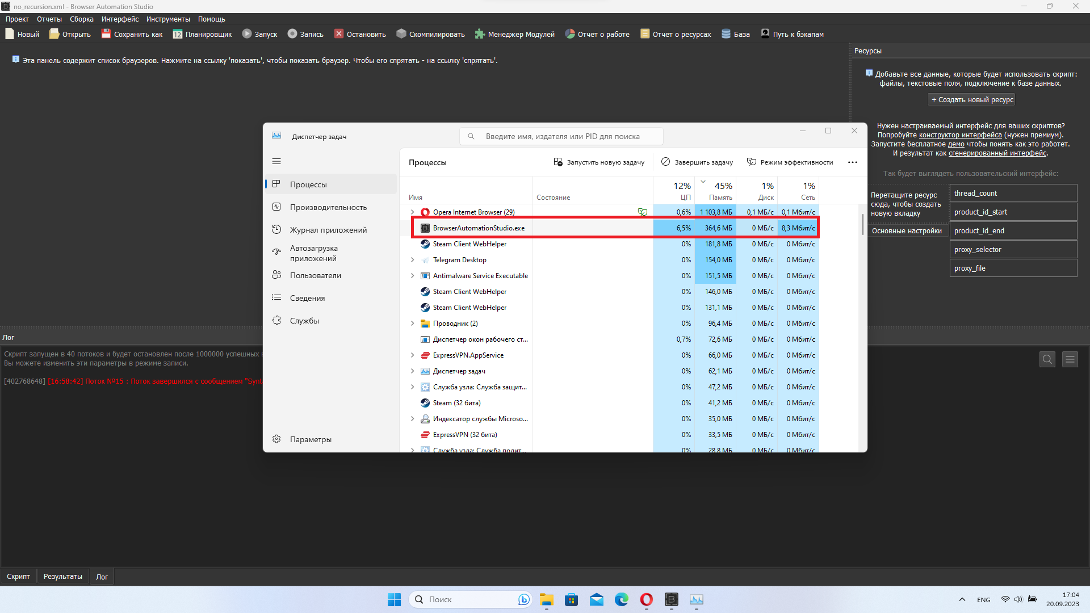Click the Task Manager search field
This screenshot has width=1090, height=613.
coord(562,136)
